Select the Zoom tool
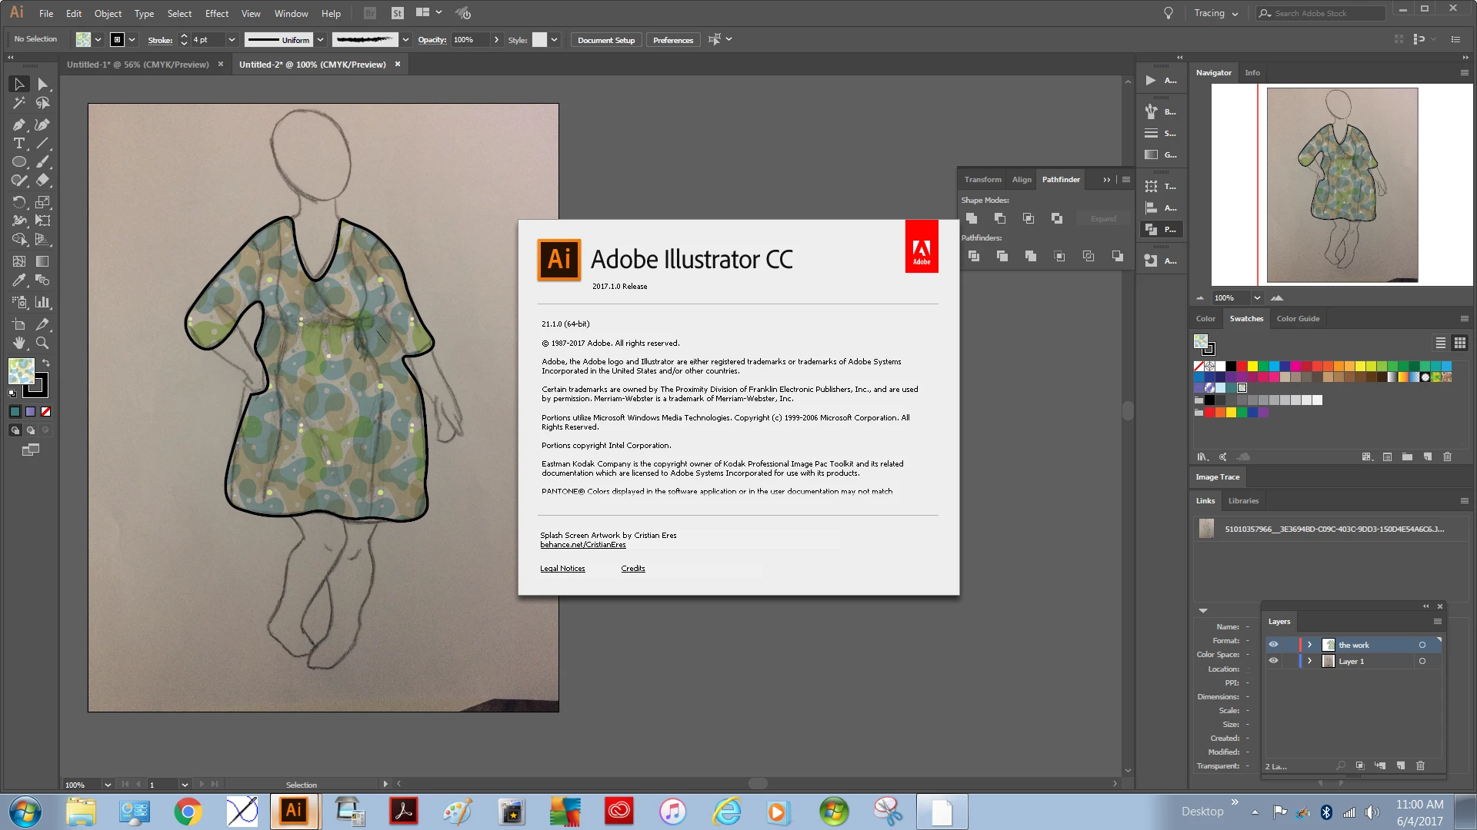Image resolution: width=1477 pixels, height=830 pixels. 42,344
